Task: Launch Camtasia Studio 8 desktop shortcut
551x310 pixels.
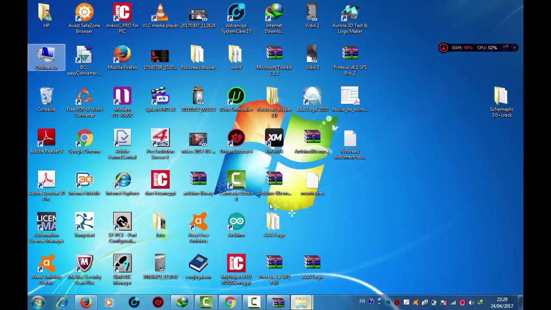Action: pyautogui.click(x=236, y=186)
